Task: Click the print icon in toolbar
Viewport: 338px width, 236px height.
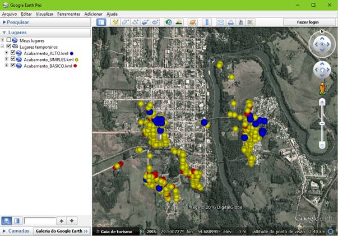Action: pyautogui.click(x=230, y=22)
